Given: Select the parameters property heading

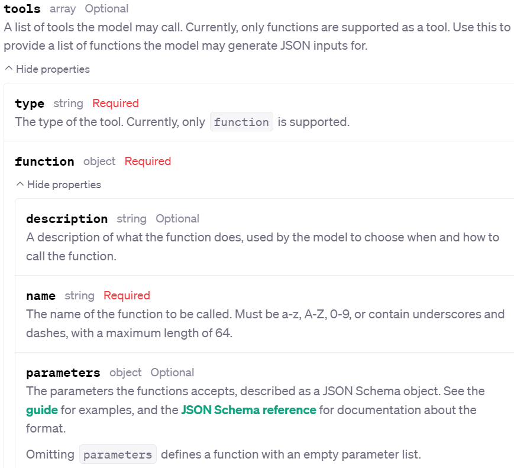Looking at the screenshot, I should pyautogui.click(x=63, y=373).
